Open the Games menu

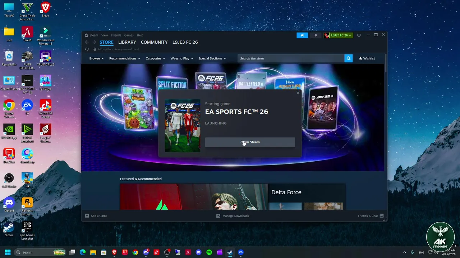pyautogui.click(x=129, y=35)
